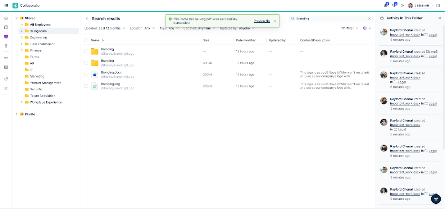Viewport: 445px width, 209px height.
Task: Click the Home icon in left sidebar
Action: click(x=6, y=18)
